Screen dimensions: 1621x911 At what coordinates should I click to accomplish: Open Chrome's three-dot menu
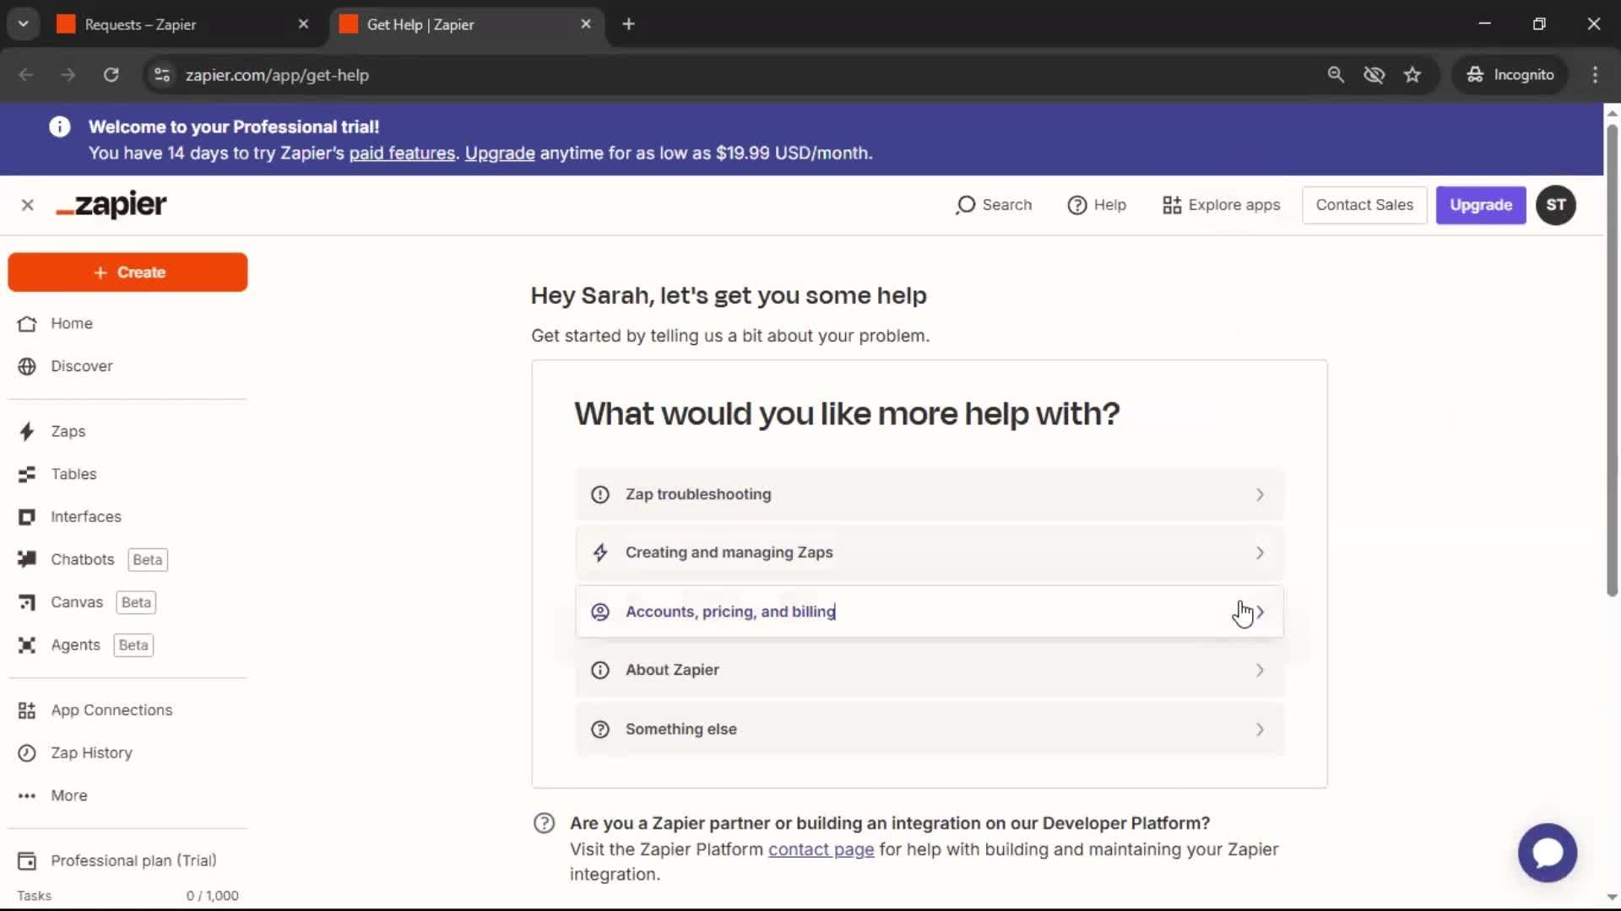pos(1595,75)
